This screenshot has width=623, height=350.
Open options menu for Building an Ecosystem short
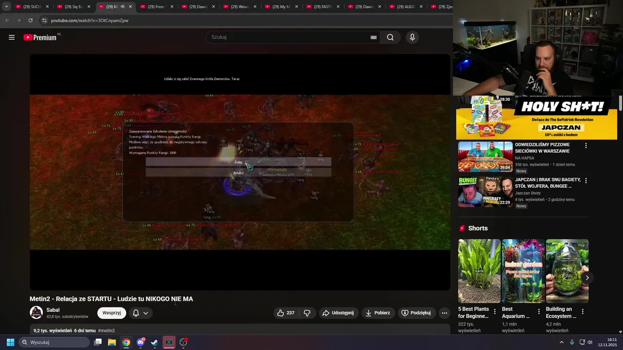[x=582, y=312]
